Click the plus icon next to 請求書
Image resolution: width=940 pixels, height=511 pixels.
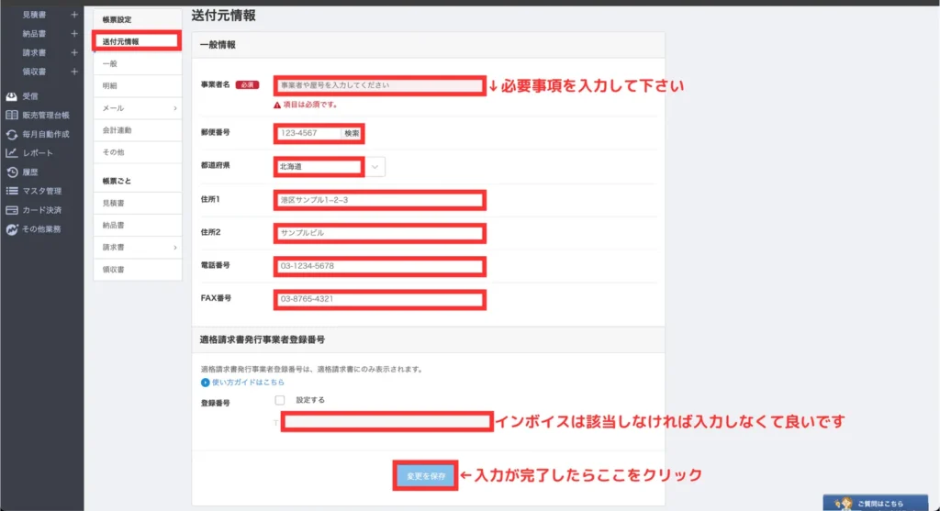(74, 52)
